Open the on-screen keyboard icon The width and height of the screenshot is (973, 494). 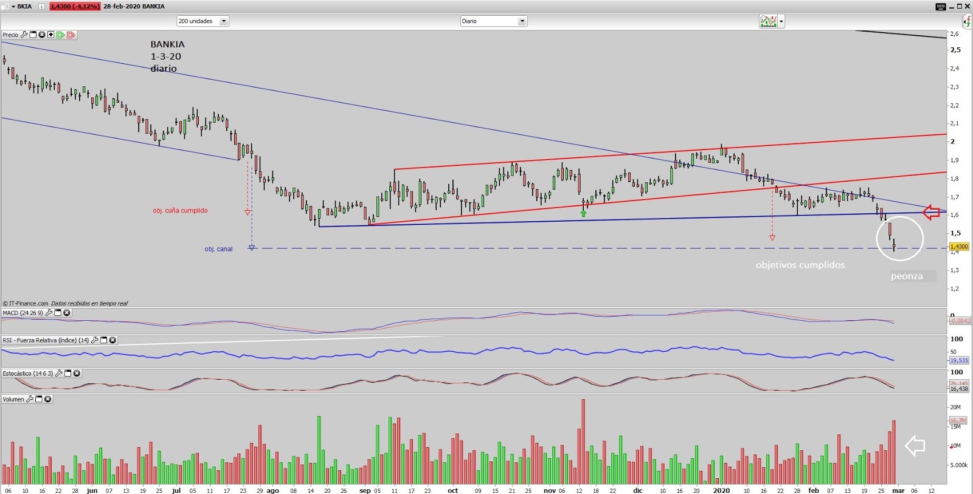coord(940,6)
